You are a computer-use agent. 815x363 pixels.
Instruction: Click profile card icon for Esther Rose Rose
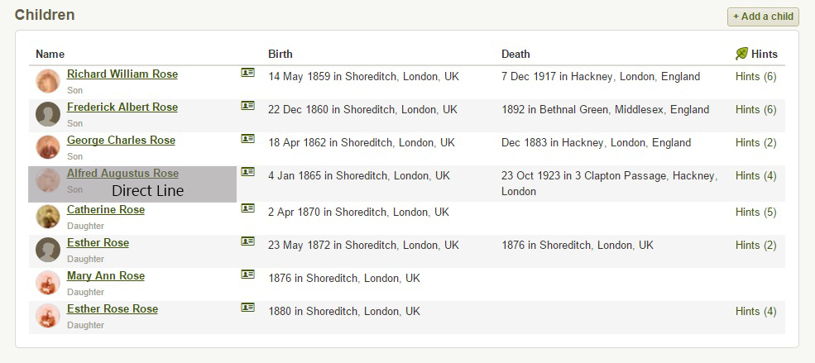click(247, 308)
